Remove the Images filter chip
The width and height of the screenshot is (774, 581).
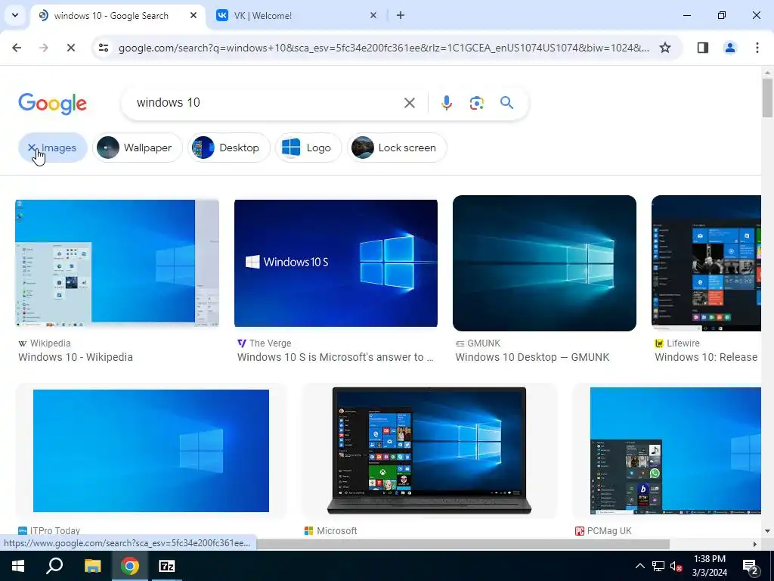point(53,148)
